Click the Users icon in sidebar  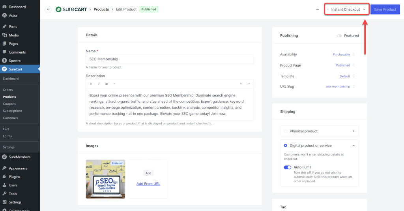4,185
